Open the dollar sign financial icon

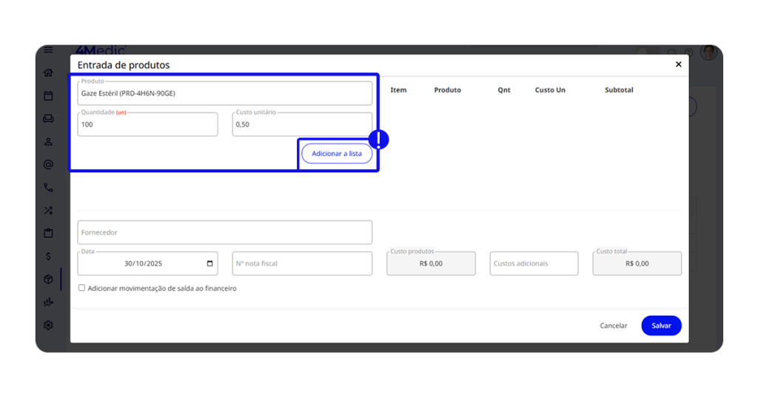[x=48, y=256]
